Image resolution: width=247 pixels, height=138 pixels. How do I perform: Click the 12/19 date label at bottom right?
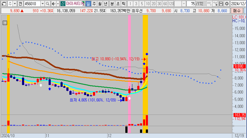239,136
